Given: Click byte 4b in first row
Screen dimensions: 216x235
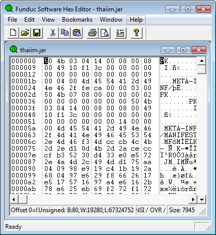Looking at the screenshot, I should pos(60,61).
